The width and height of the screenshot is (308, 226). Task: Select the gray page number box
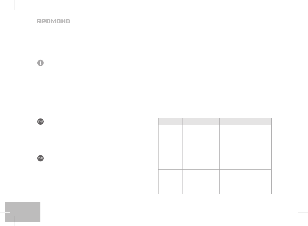click(23, 211)
